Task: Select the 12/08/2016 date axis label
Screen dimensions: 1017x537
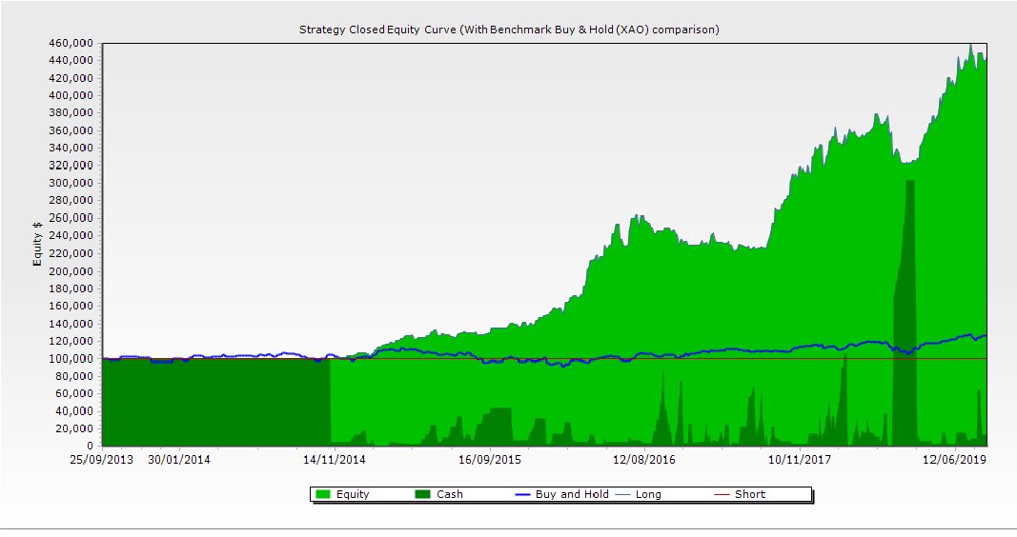Action: pos(644,460)
